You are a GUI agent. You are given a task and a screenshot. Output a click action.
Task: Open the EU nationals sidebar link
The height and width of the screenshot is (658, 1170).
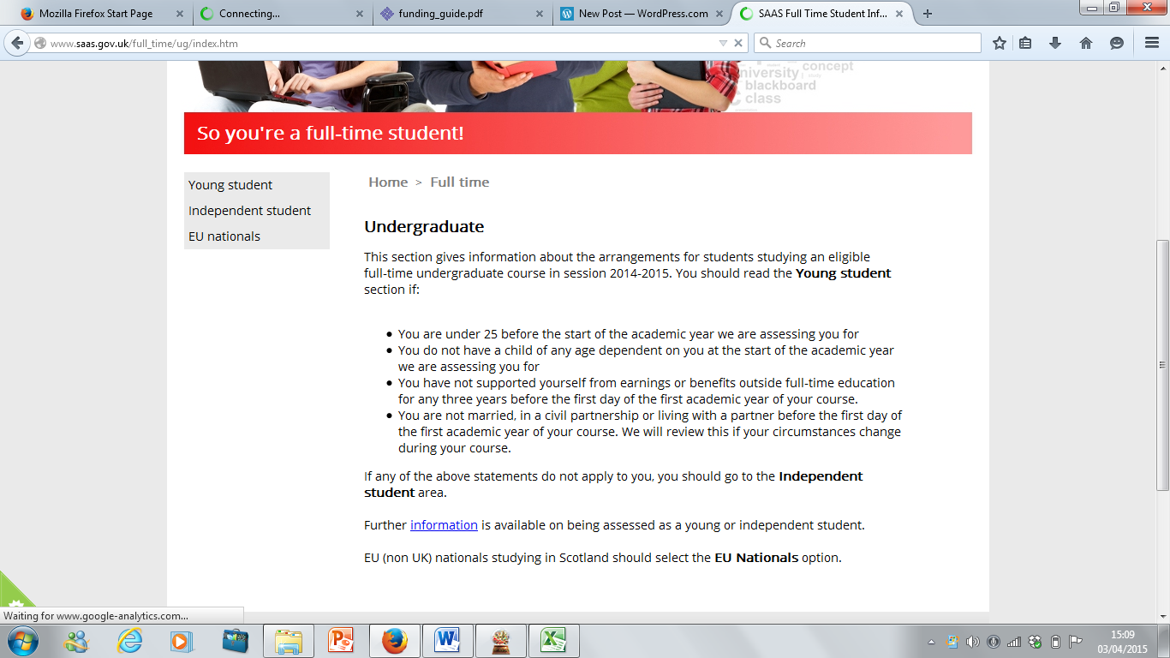pyautogui.click(x=224, y=236)
